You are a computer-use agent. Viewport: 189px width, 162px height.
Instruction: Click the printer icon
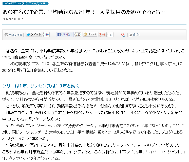130,35
